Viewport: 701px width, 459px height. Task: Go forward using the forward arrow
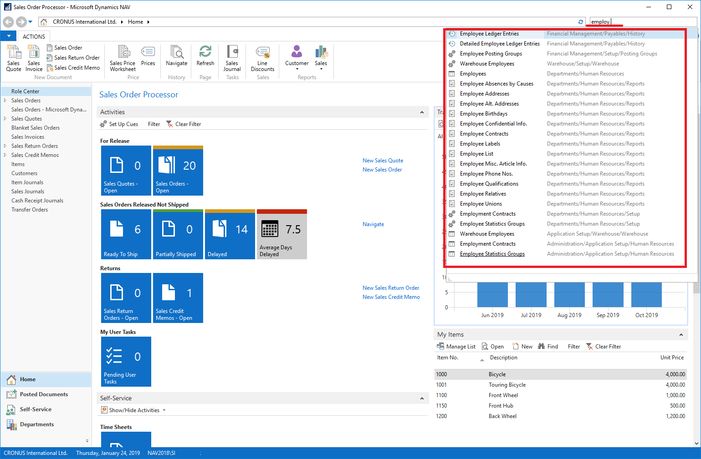21,22
